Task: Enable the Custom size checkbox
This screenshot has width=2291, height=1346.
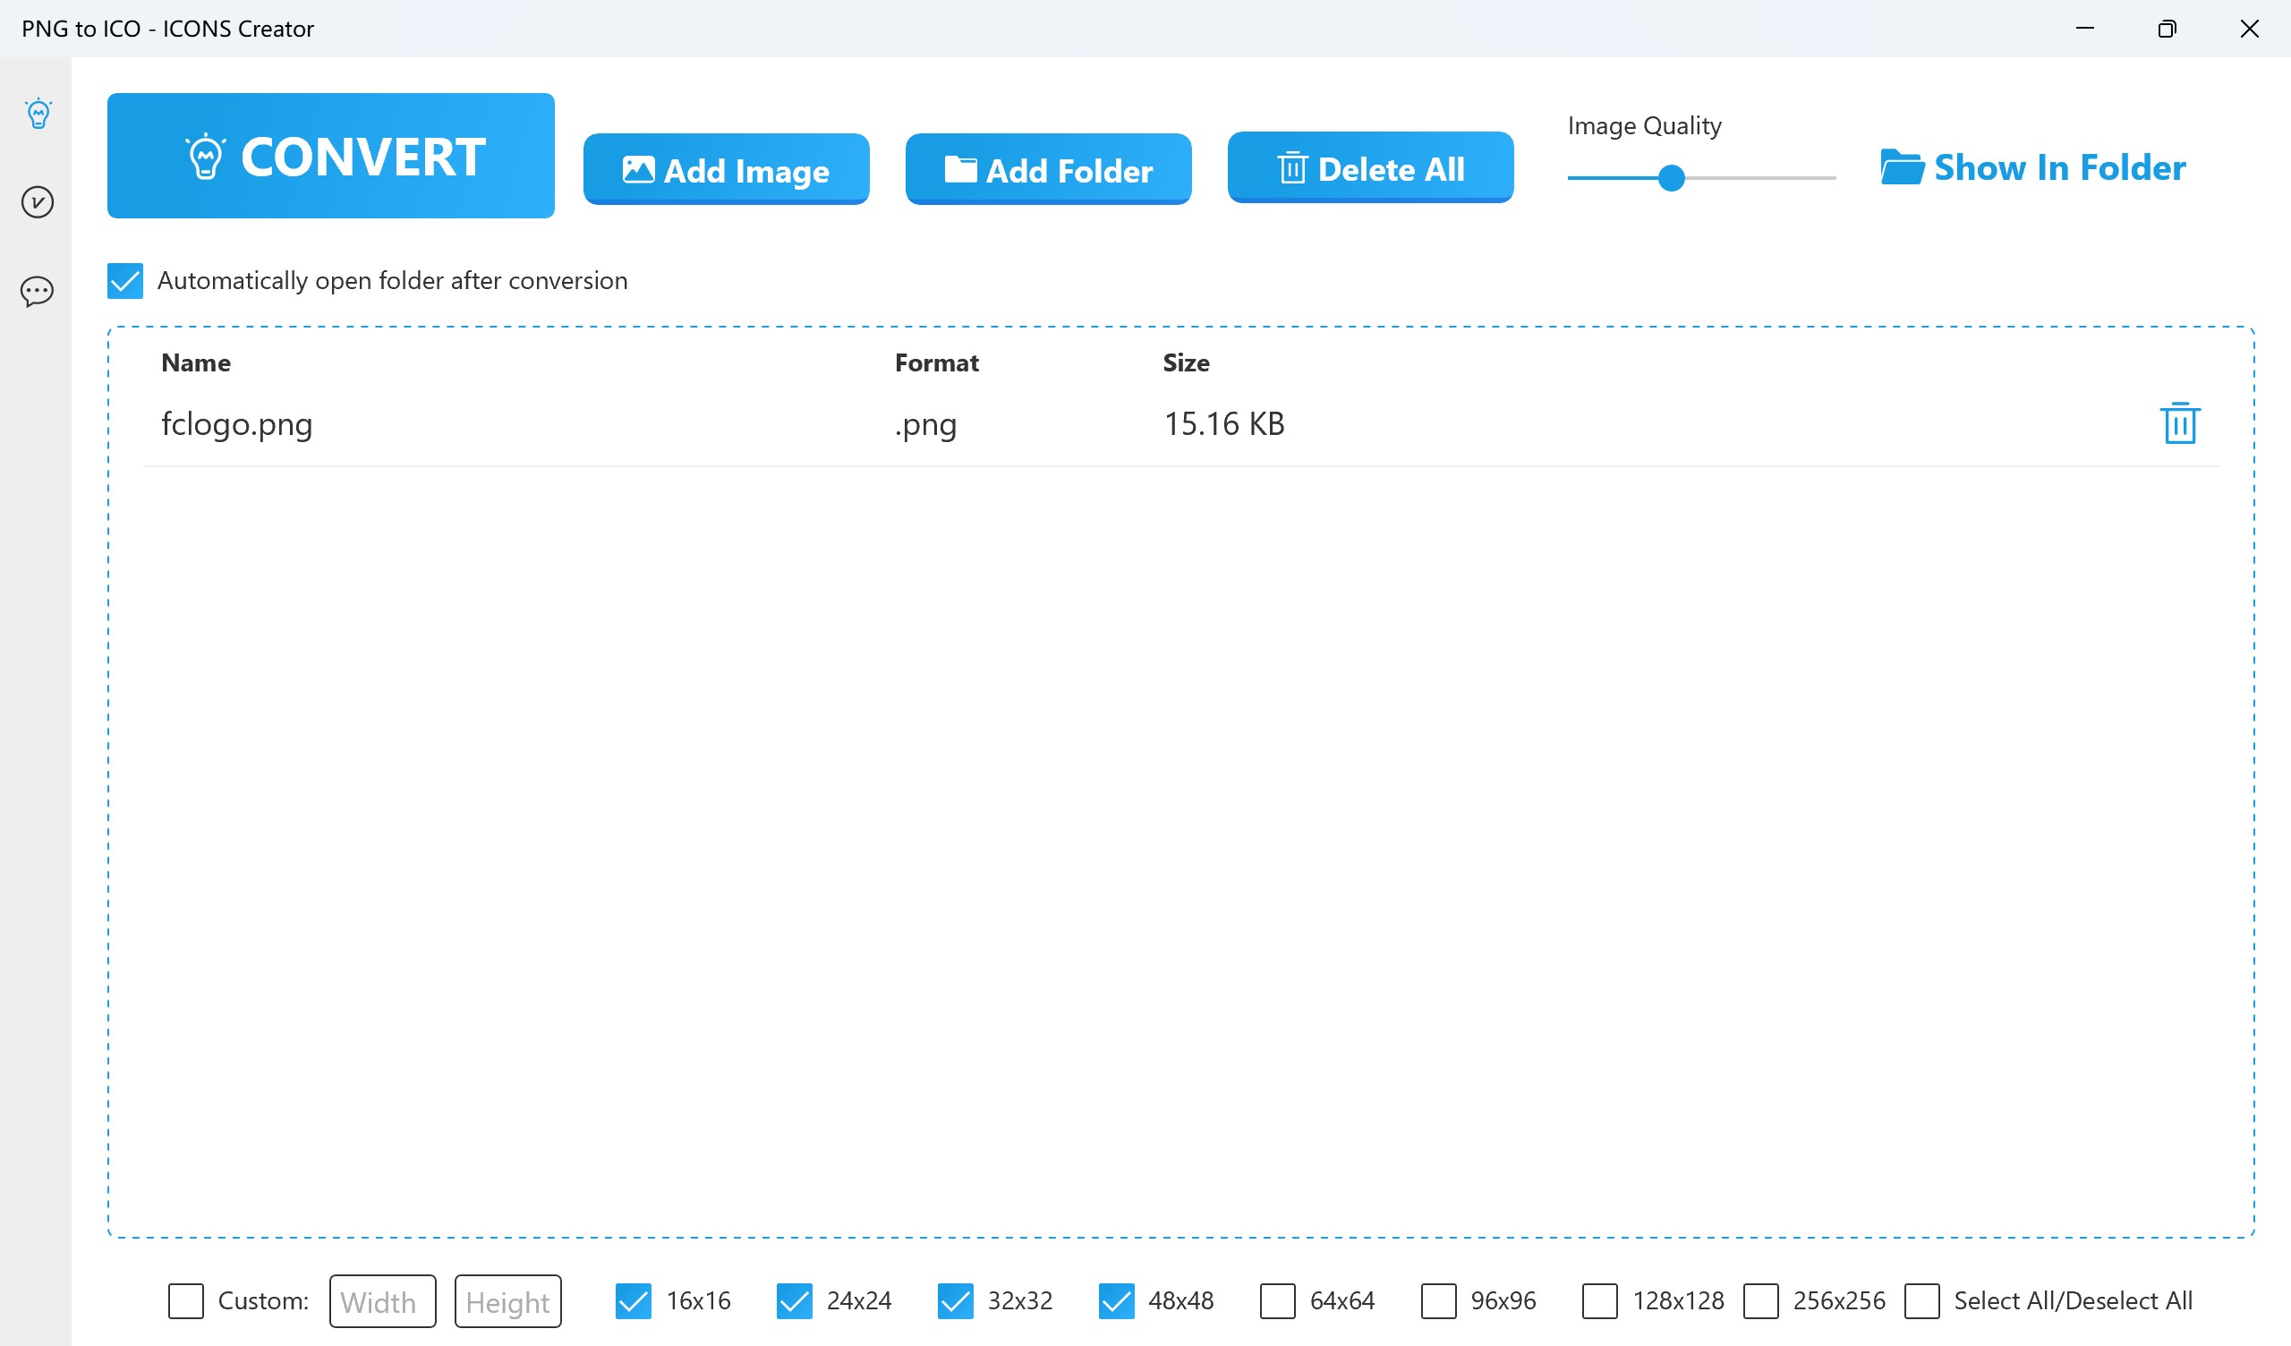Action: 185,1301
